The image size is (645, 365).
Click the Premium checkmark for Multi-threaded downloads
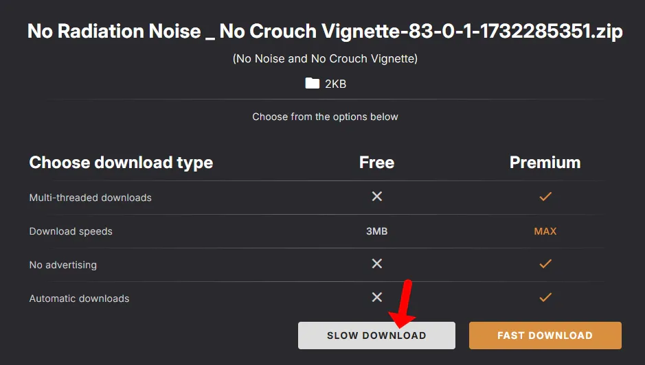coord(545,197)
